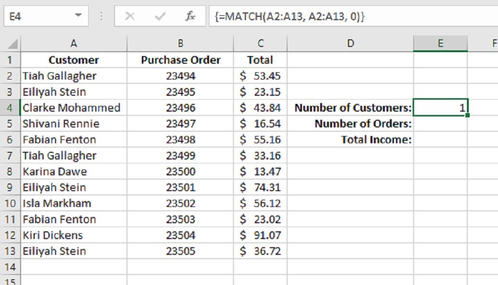Click the Enter checkmark formula bar icon
Image resolution: width=498 pixels, height=285 pixels.
(160, 16)
